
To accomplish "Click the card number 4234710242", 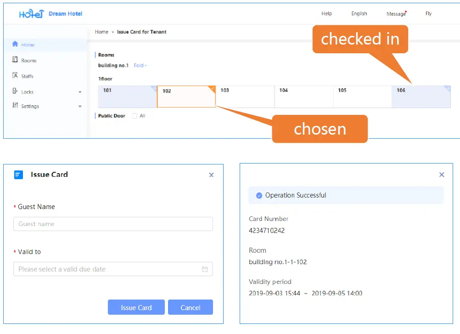I will tap(267, 230).
